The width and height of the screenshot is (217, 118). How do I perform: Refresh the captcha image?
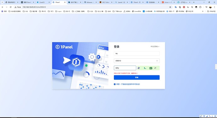point(148,68)
